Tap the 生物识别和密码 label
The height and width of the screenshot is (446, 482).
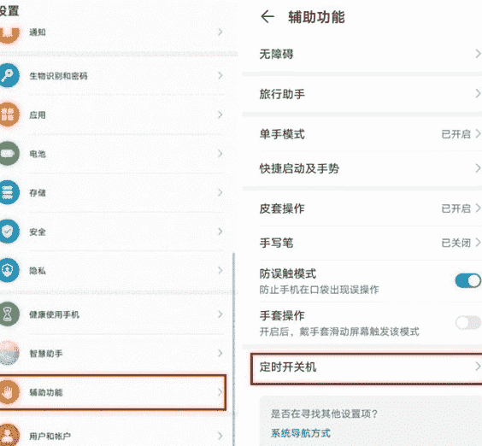coord(58,76)
